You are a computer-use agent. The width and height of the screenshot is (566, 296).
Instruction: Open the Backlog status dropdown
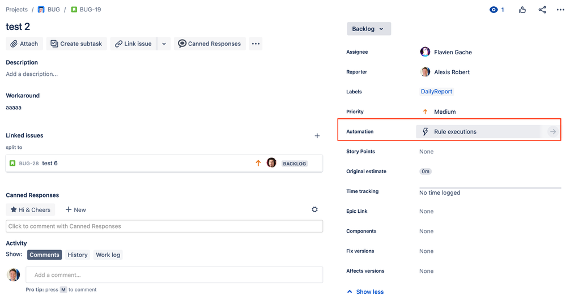(369, 29)
